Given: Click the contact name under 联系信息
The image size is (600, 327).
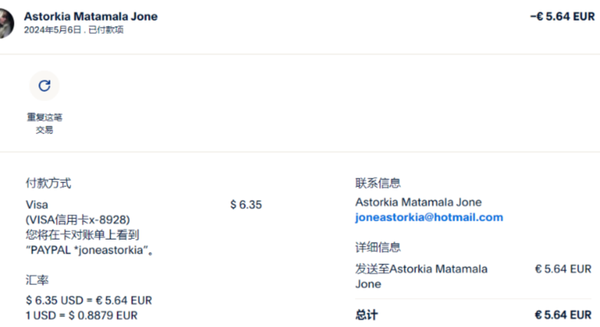Looking at the screenshot, I should 418,202.
